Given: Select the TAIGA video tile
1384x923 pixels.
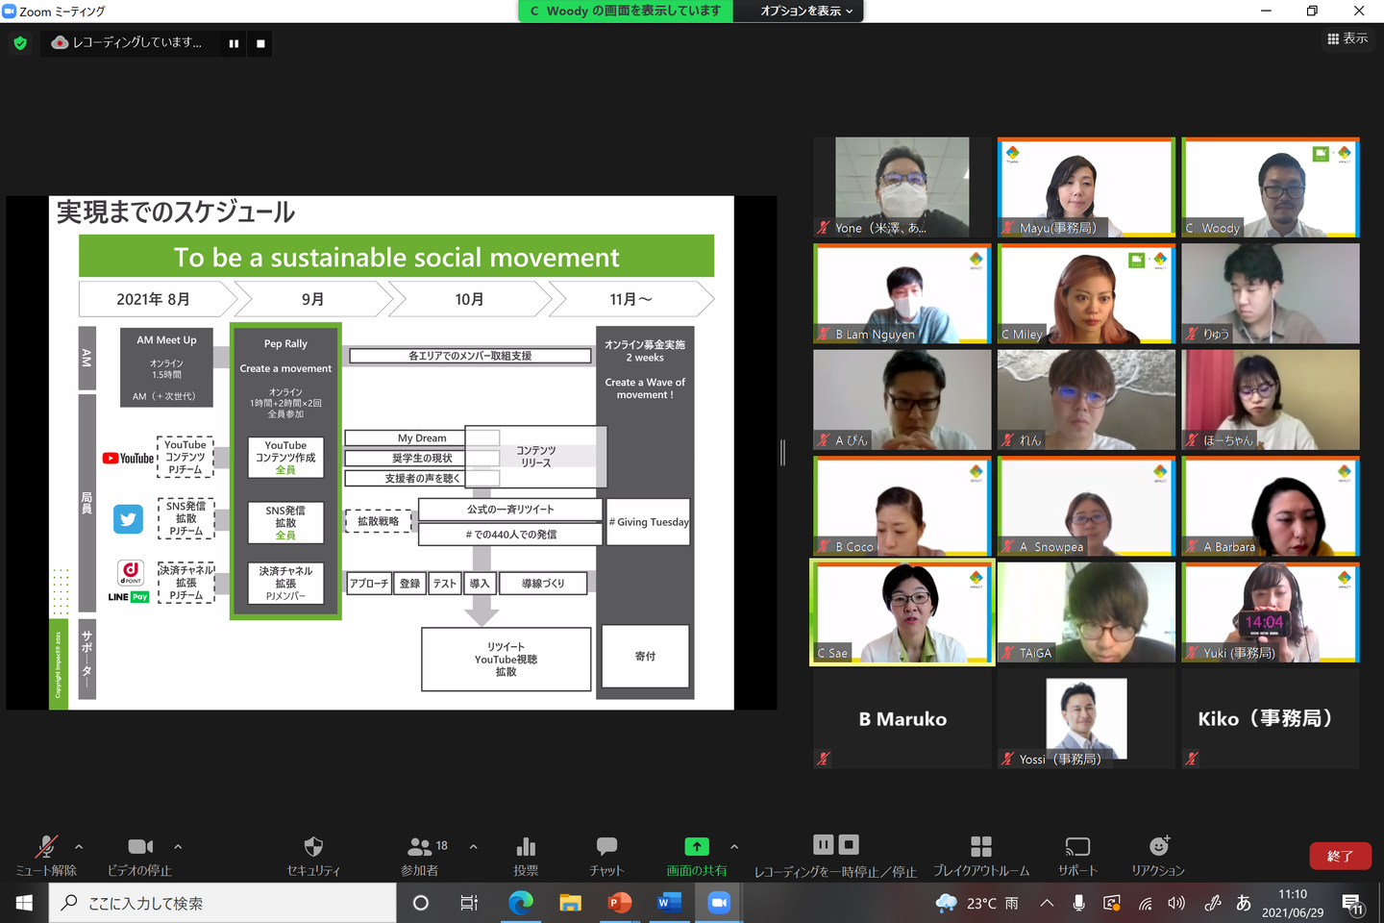Looking at the screenshot, I should click(x=1086, y=612).
